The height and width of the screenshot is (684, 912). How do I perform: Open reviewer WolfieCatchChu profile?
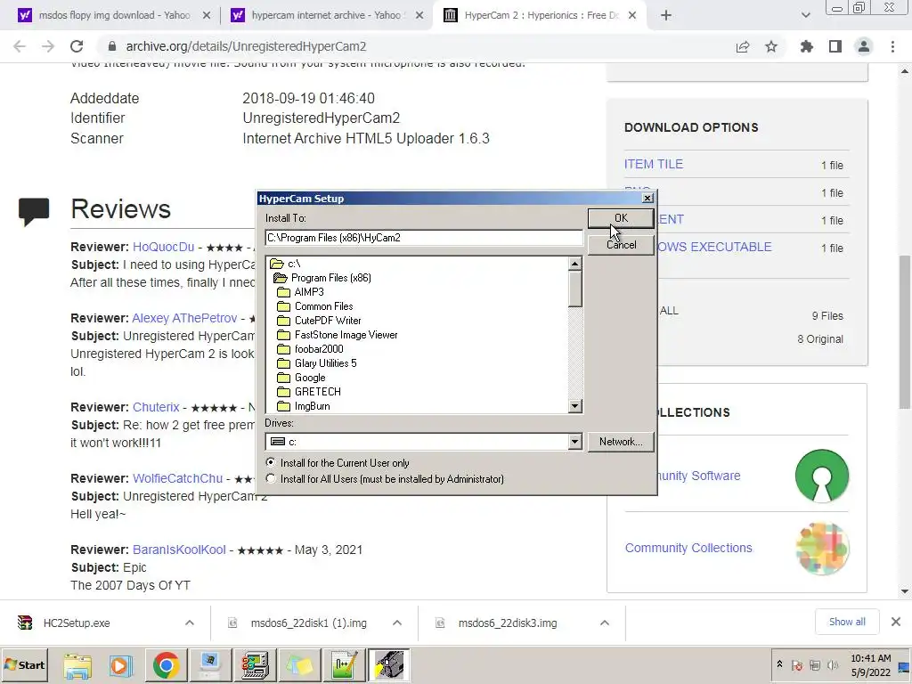click(x=177, y=478)
